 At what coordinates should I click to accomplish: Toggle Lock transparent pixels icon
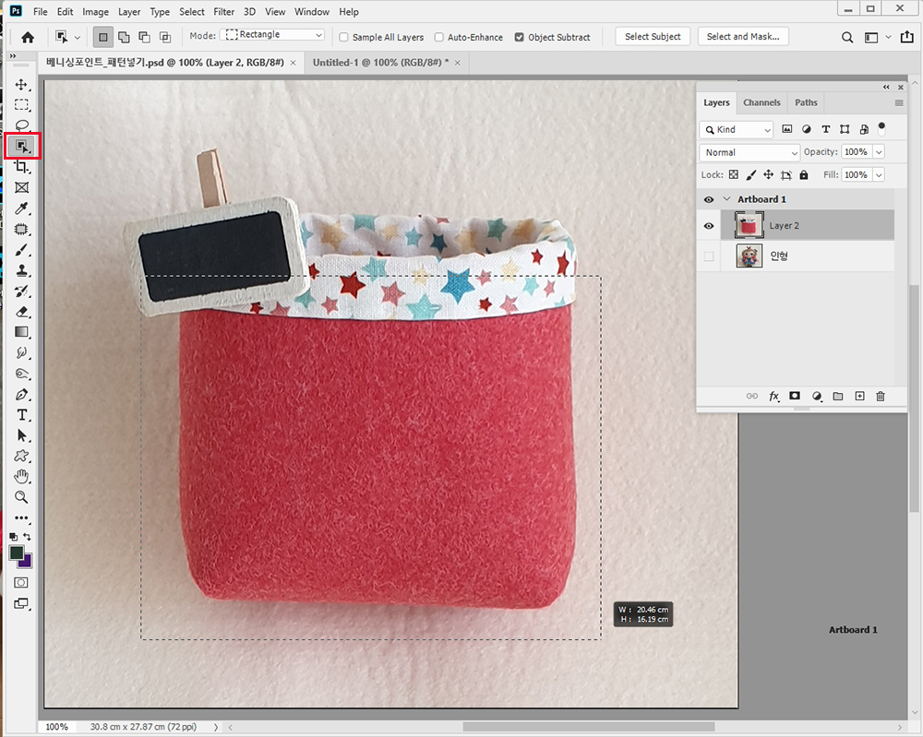pyautogui.click(x=734, y=174)
